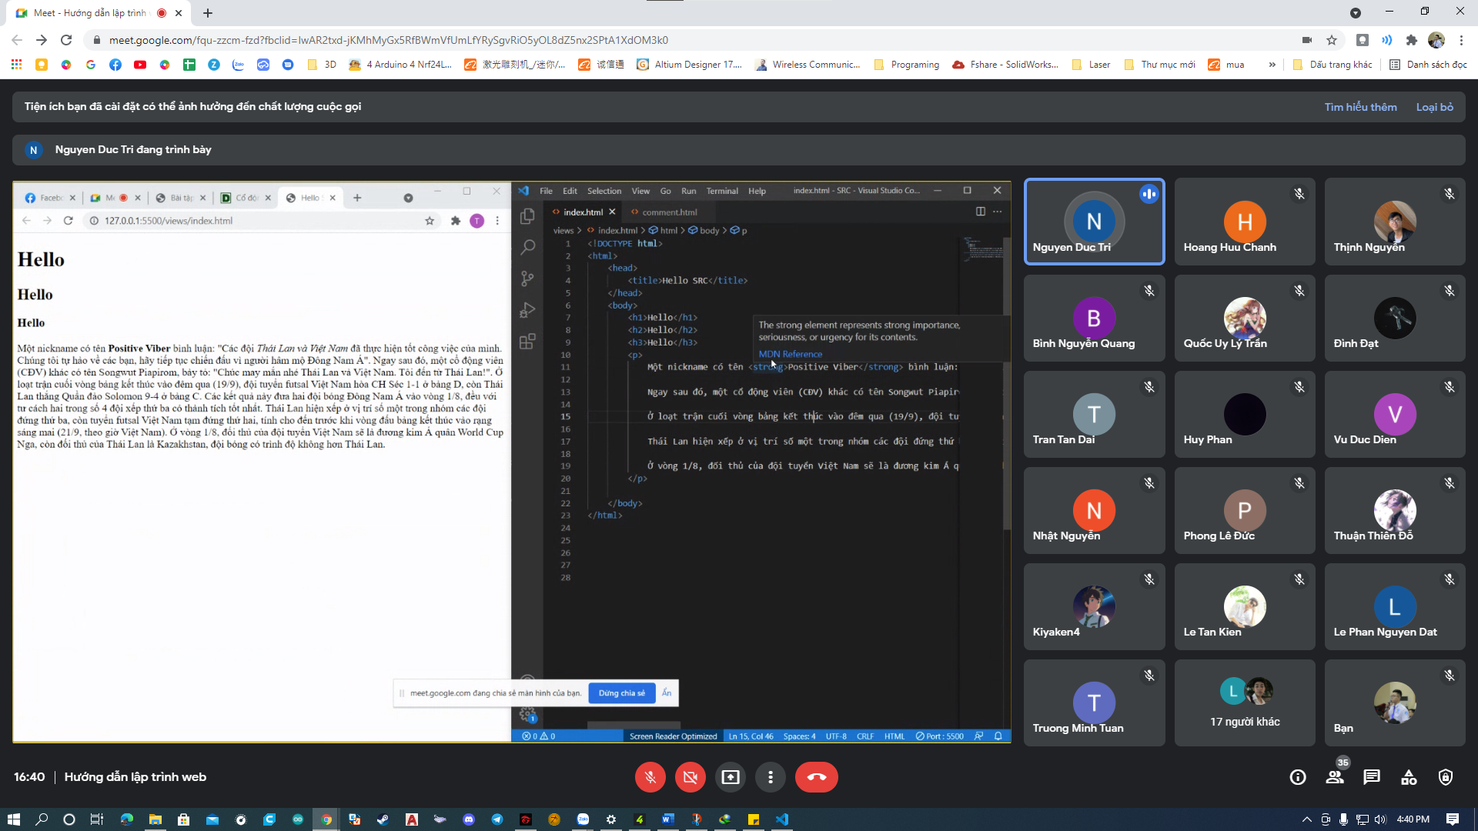The height and width of the screenshot is (831, 1478).
Task: Open Windows Start menu
Action: click(13, 819)
